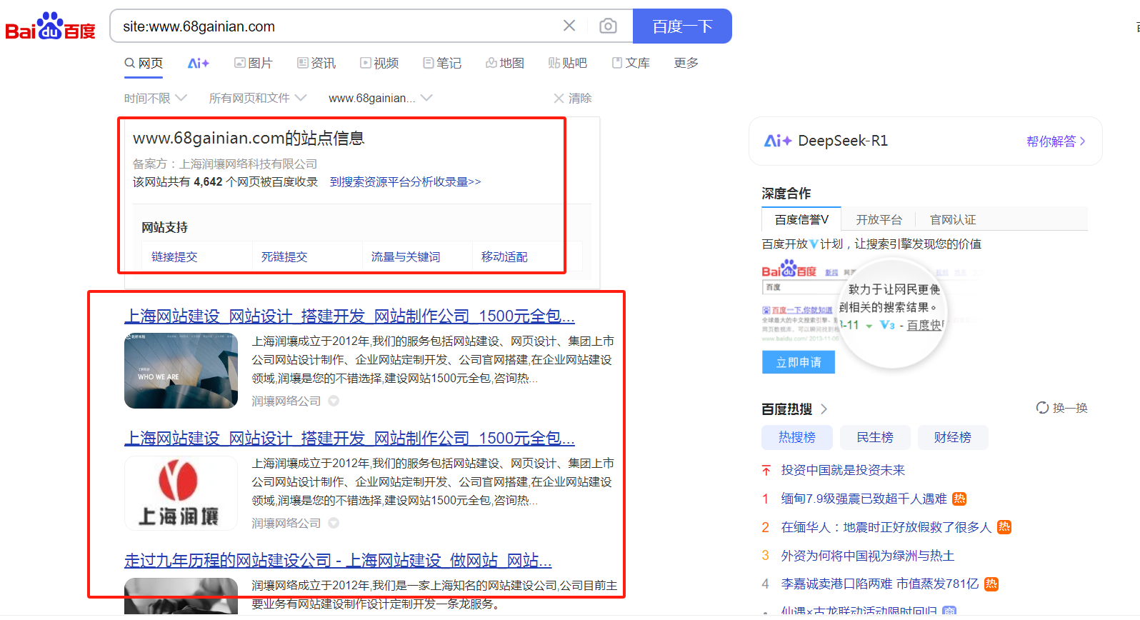Open first 上海网站建设 result title

tap(349, 316)
